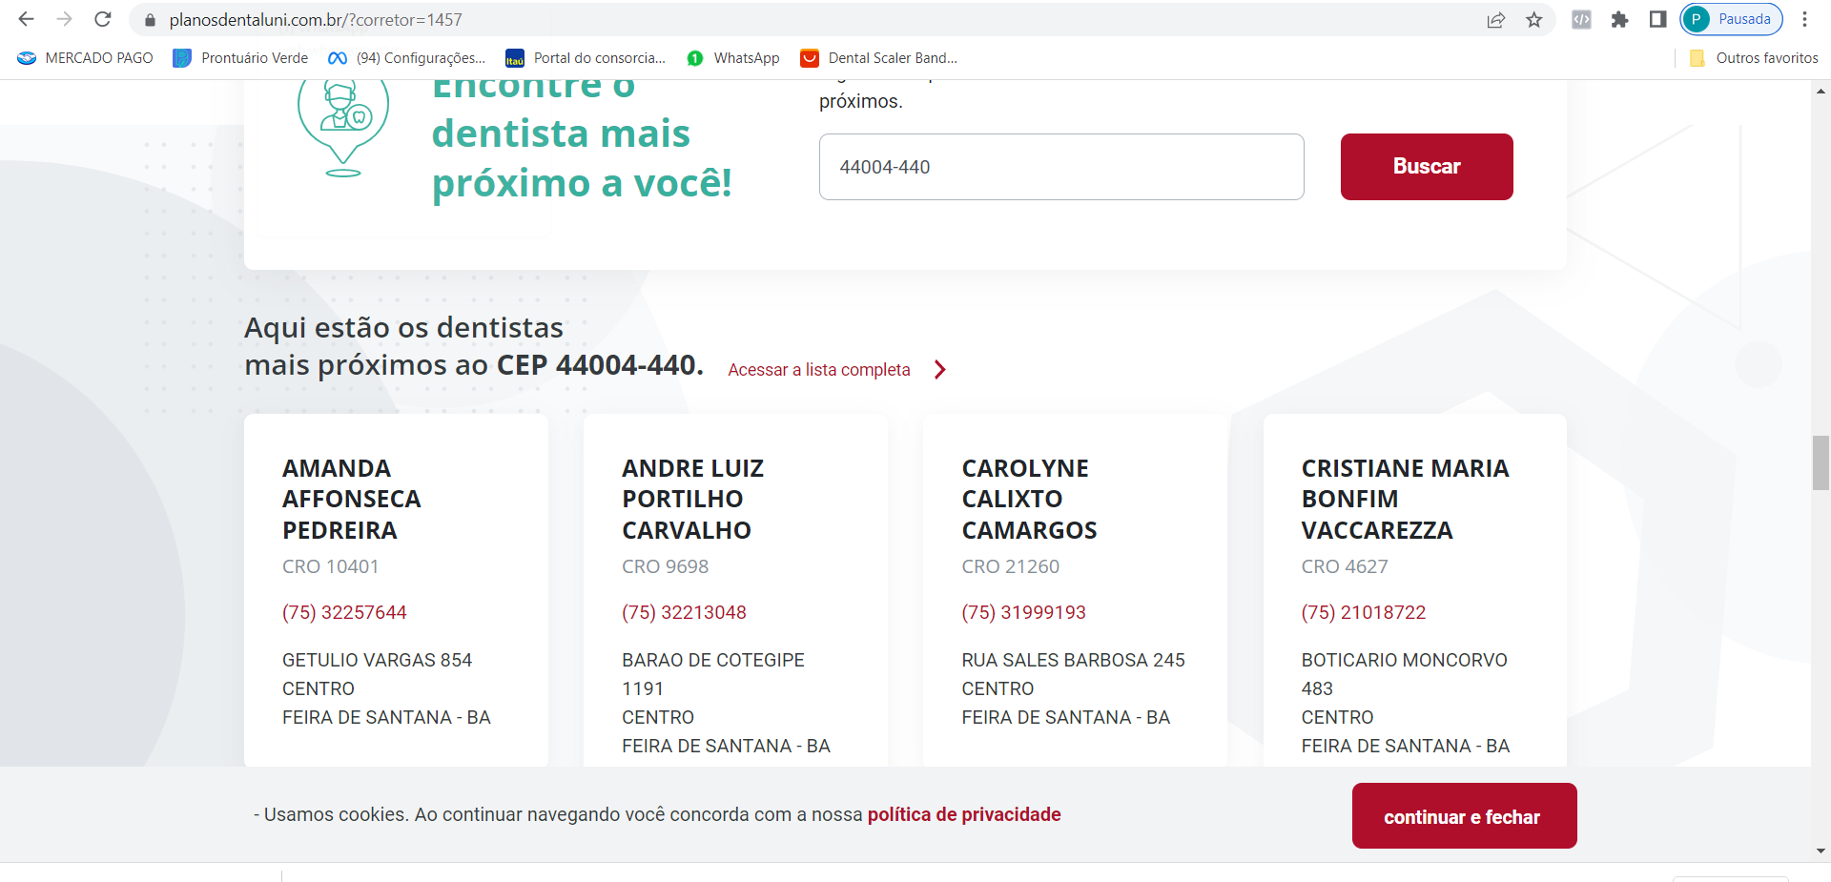Click the chevron next to lista completa
Viewport: 1831px width, 882px height.
(x=940, y=370)
